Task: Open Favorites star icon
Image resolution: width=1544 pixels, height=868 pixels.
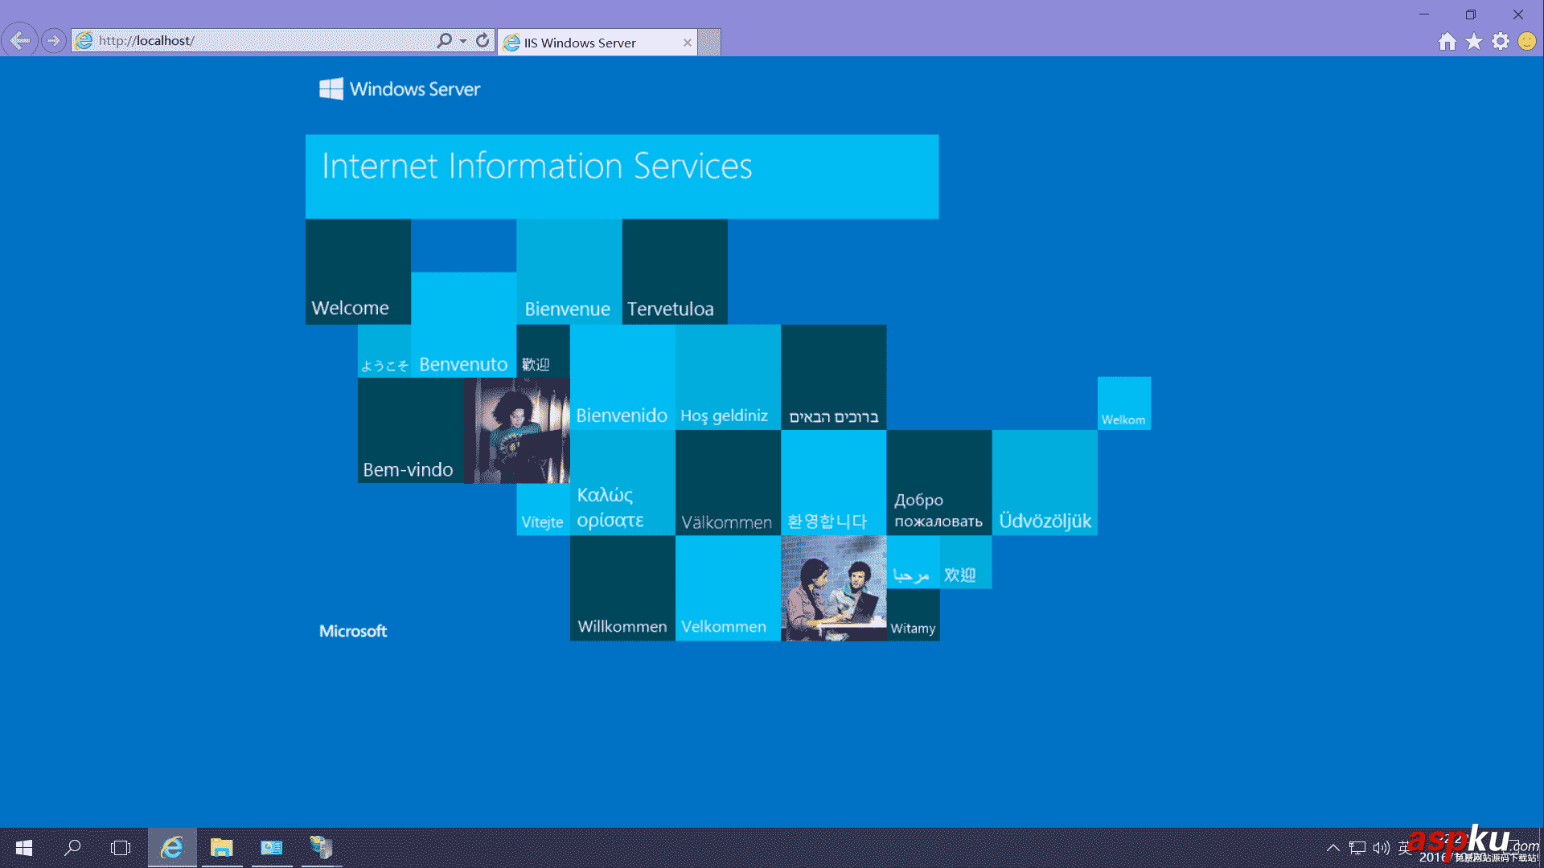Action: click(x=1473, y=42)
